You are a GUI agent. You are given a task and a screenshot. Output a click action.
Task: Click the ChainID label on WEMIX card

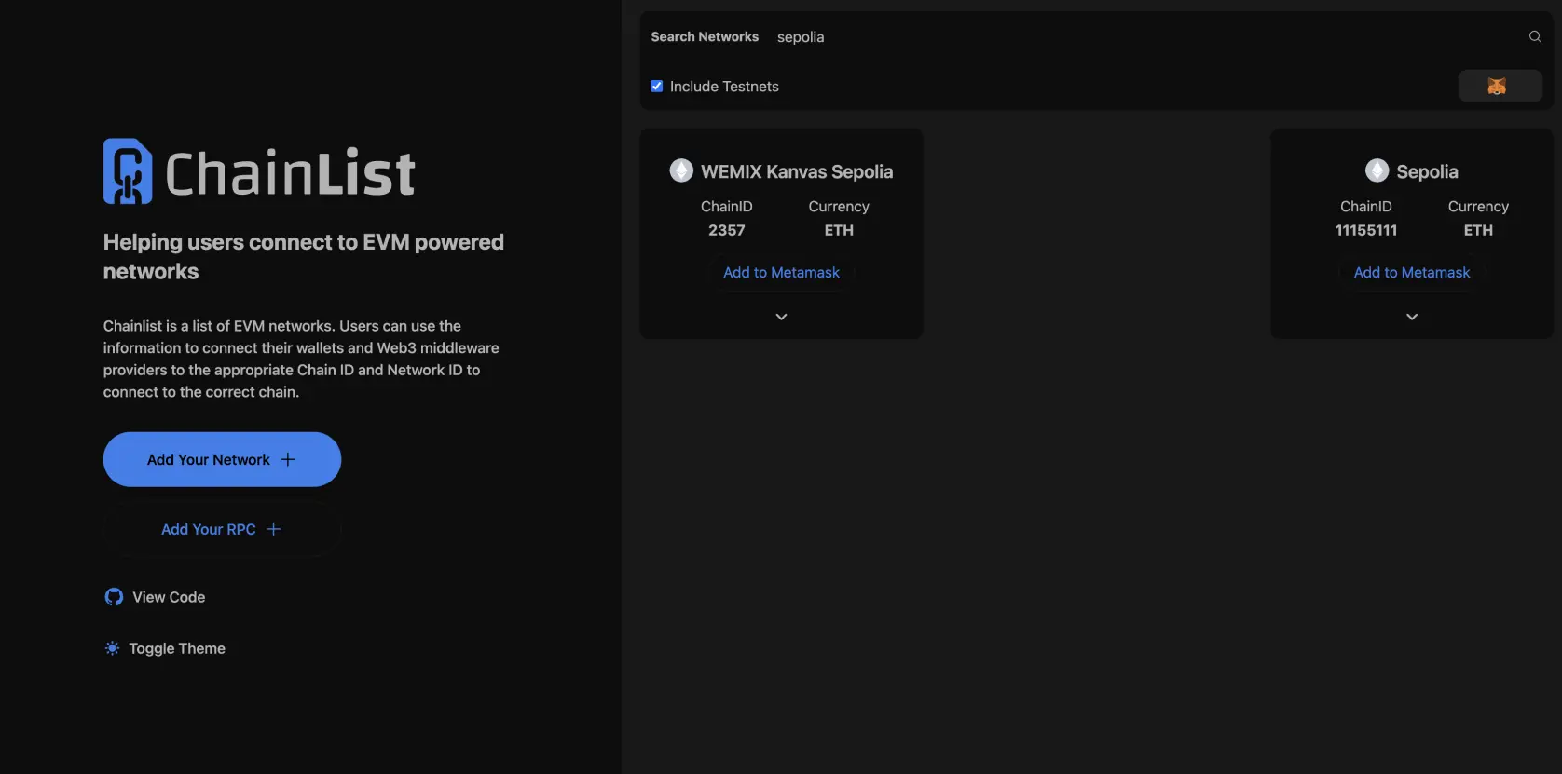coord(727,207)
